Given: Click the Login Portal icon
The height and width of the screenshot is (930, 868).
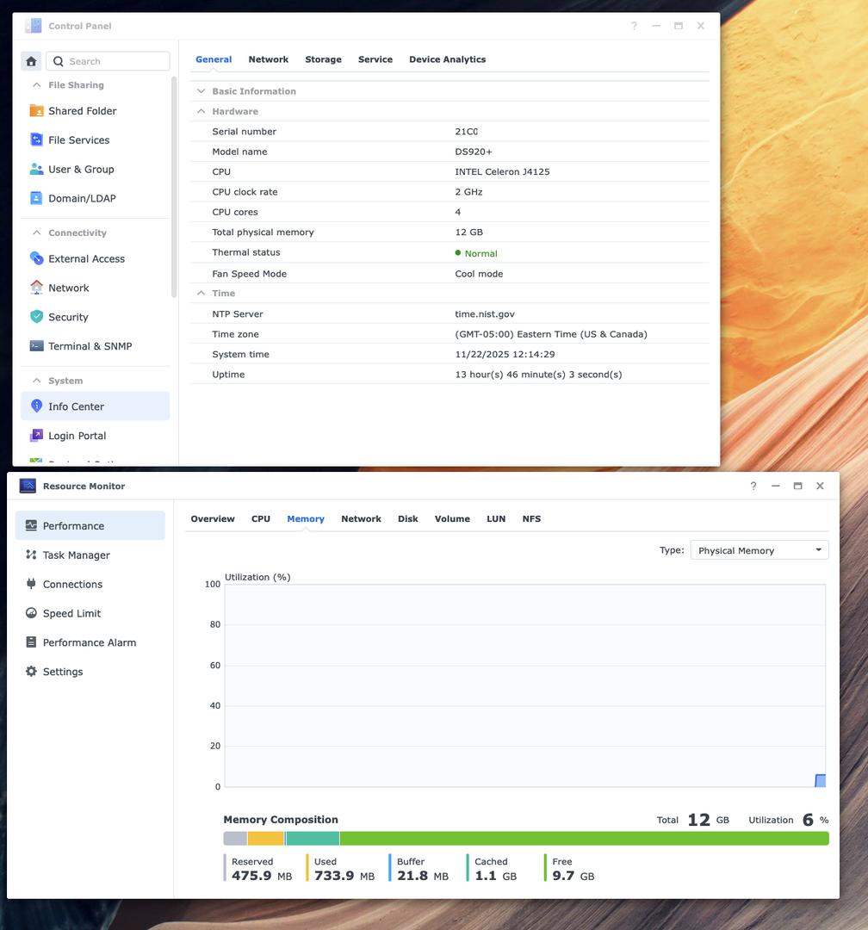Looking at the screenshot, I should [x=36, y=436].
